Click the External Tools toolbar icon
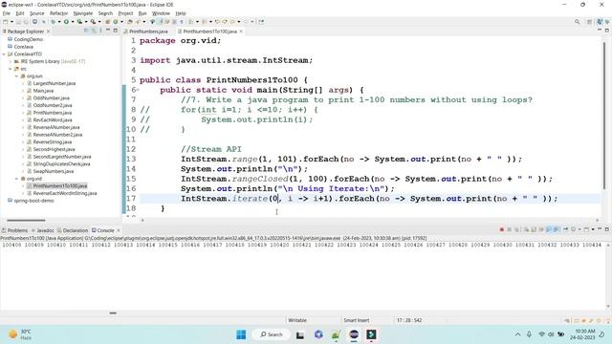The width and height of the screenshot is (612, 344). 93,22
